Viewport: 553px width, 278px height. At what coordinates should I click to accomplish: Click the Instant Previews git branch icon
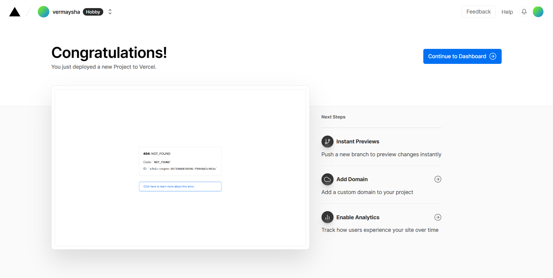[328, 142]
